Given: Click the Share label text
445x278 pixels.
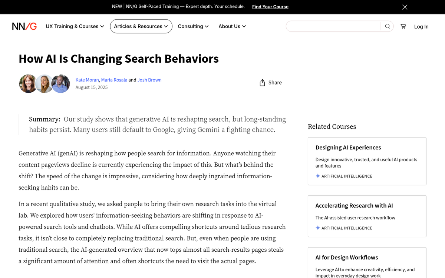Looking at the screenshot, I should pos(275,83).
